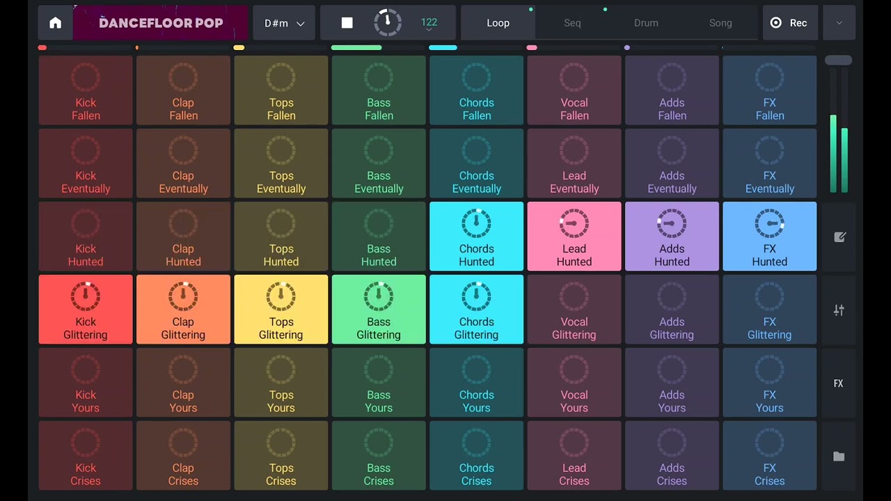
Task: Trigger the Tops Hunted pad
Action: coord(281,237)
